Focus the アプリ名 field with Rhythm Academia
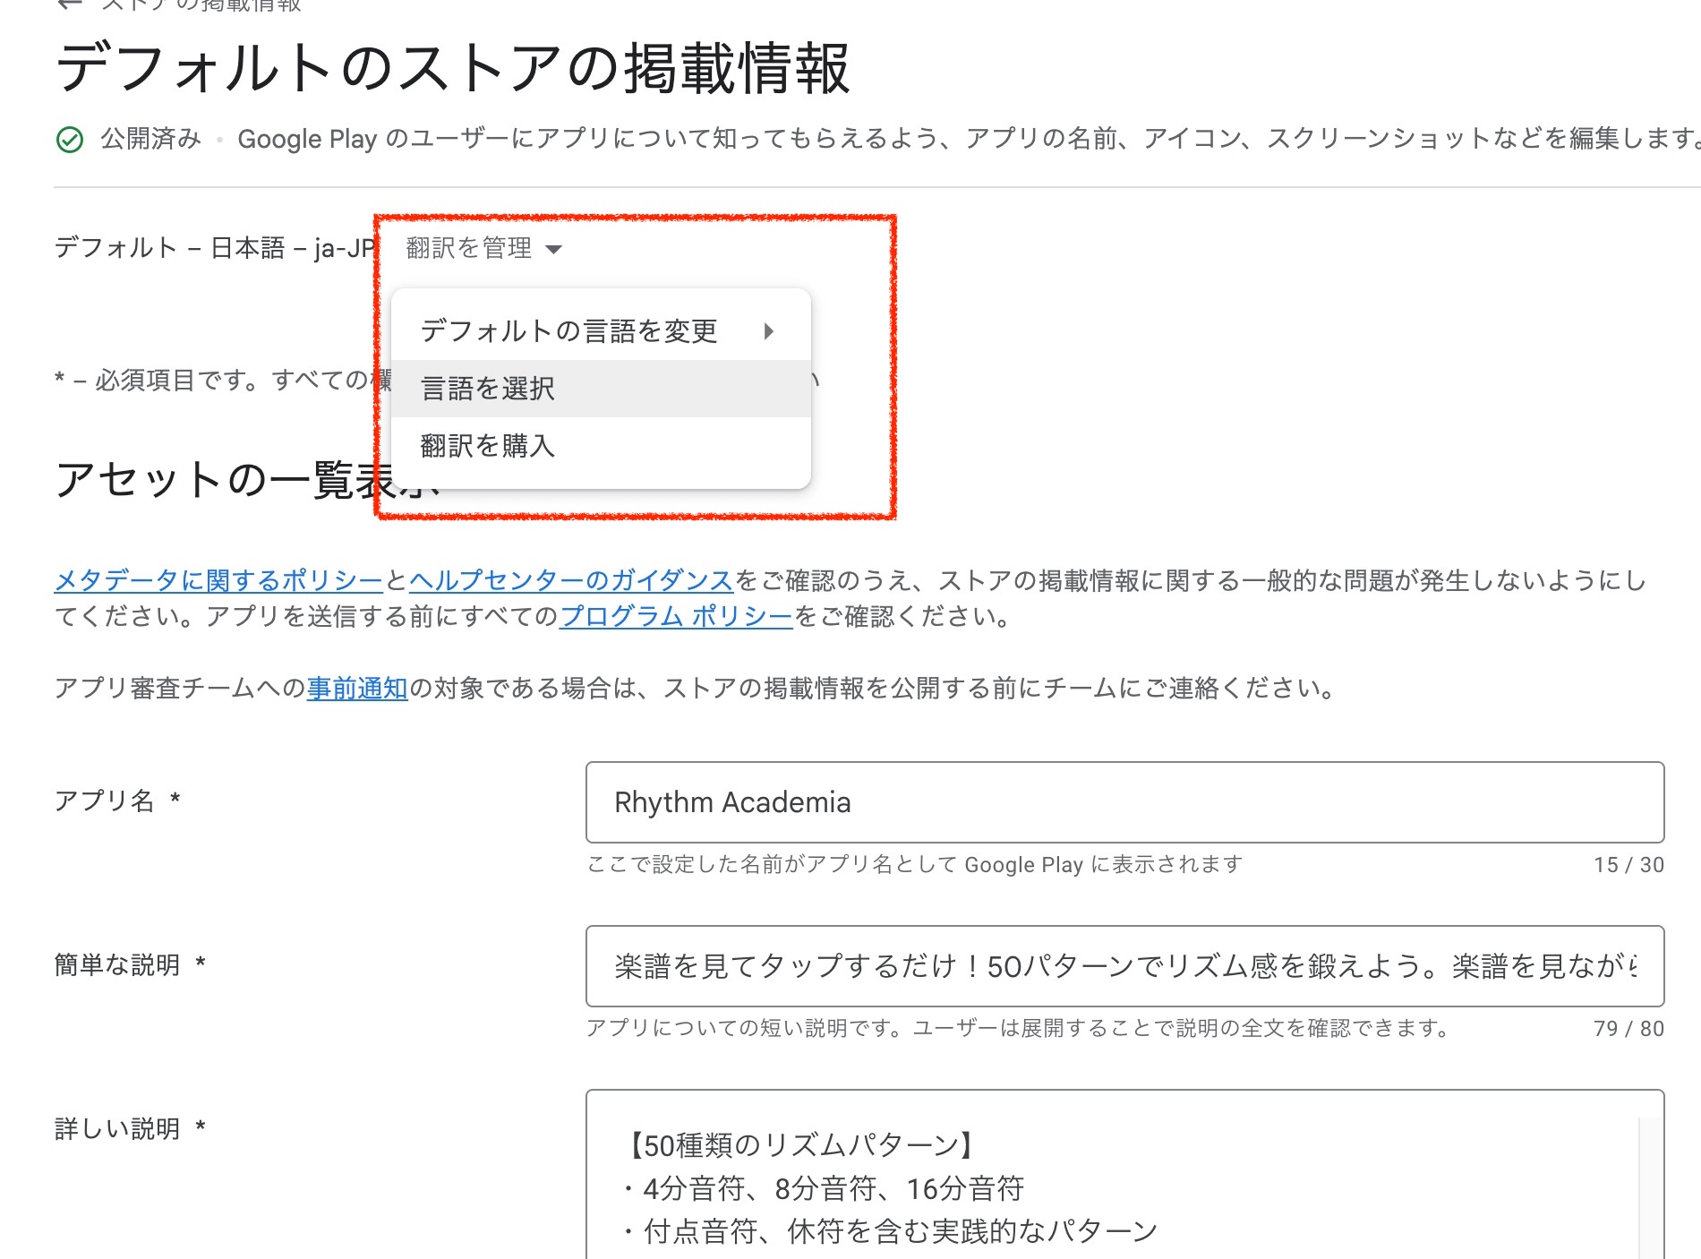The width and height of the screenshot is (1701, 1259). (x=1124, y=802)
